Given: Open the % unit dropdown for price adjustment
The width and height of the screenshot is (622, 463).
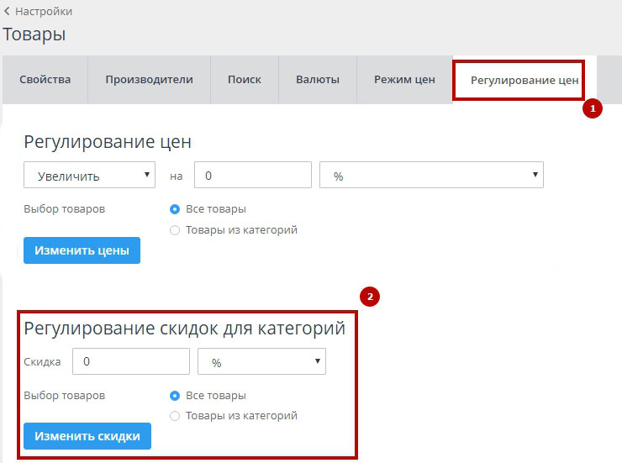Looking at the screenshot, I should pos(431,176).
